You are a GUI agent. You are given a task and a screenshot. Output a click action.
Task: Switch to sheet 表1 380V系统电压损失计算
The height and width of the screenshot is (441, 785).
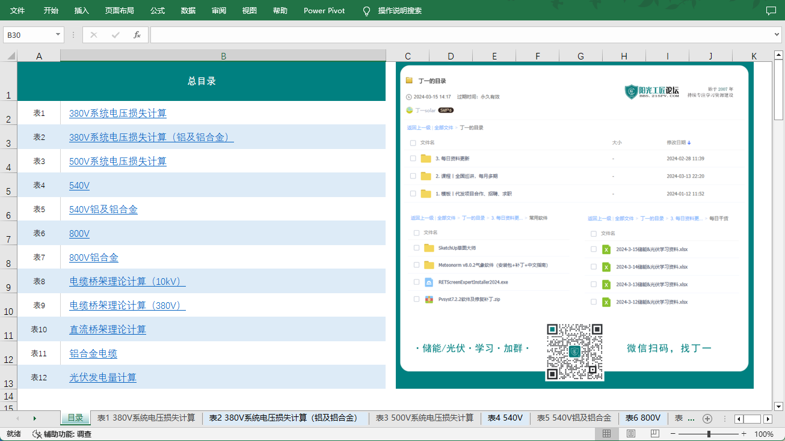tap(146, 418)
